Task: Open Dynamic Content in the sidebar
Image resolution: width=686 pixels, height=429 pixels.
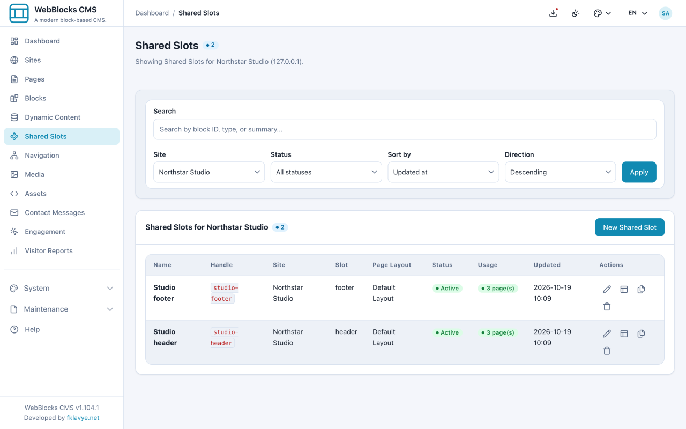Action: 62,117
